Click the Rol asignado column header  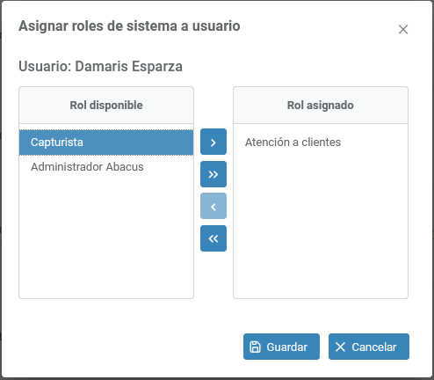(321, 106)
